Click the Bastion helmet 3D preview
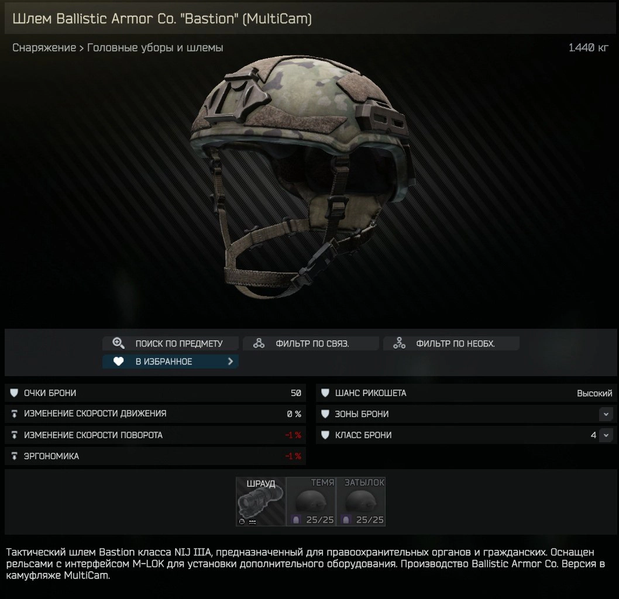Image resolution: width=619 pixels, height=599 pixels. pos(302,175)
